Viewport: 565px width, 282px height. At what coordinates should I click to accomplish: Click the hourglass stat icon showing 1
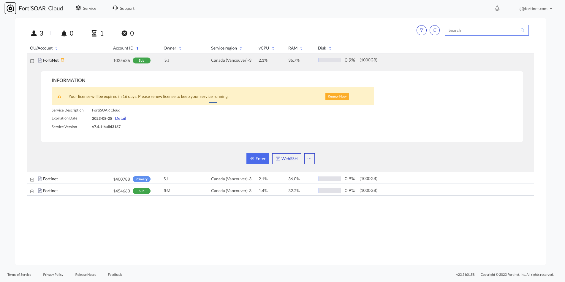[x=94, y=33]
